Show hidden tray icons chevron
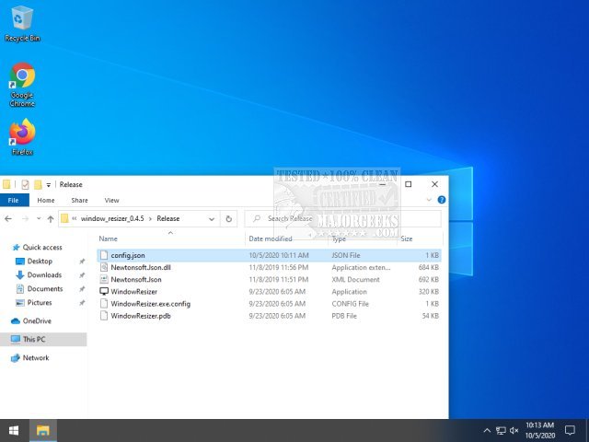 487,430
